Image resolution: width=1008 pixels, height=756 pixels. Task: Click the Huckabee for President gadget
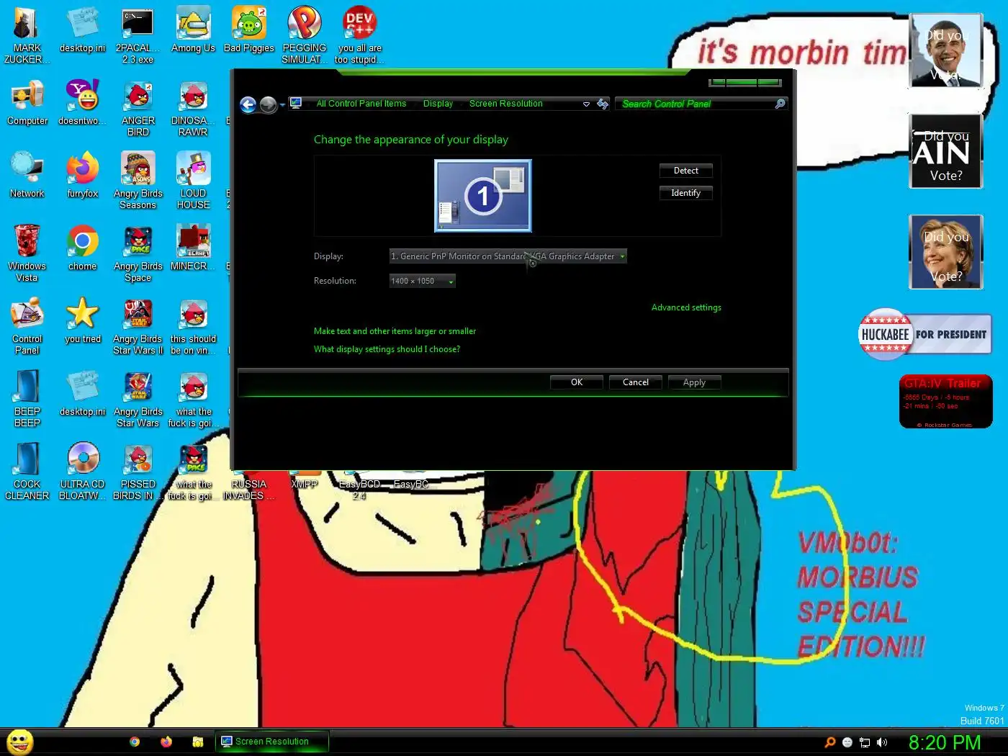(x=924, y=334)
